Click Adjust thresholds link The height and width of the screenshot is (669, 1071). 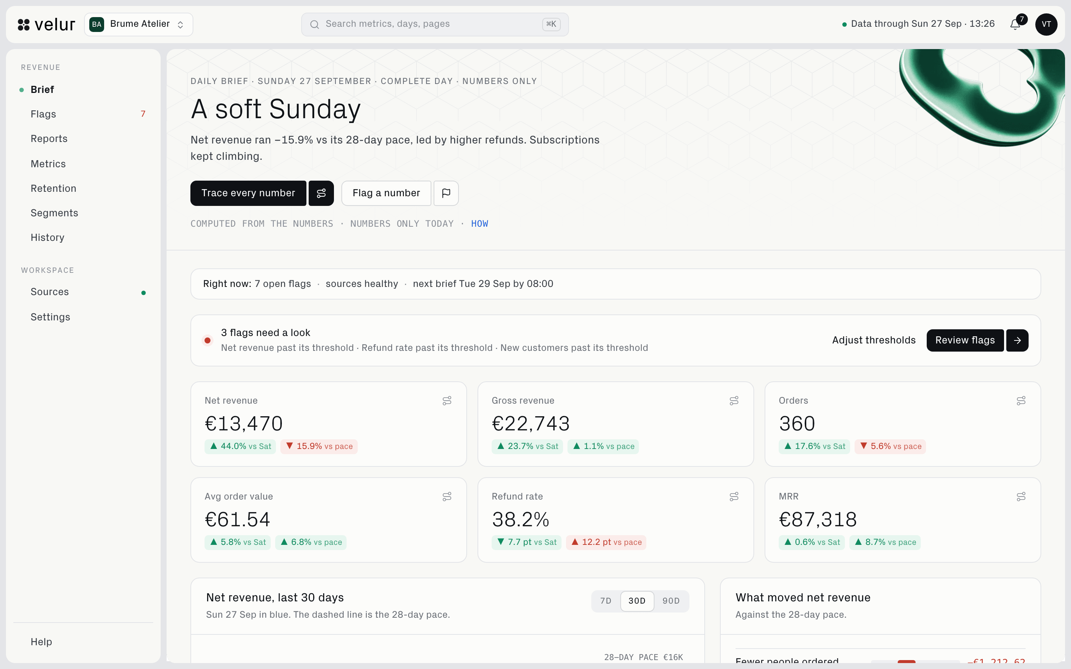[x=874, y=340]
